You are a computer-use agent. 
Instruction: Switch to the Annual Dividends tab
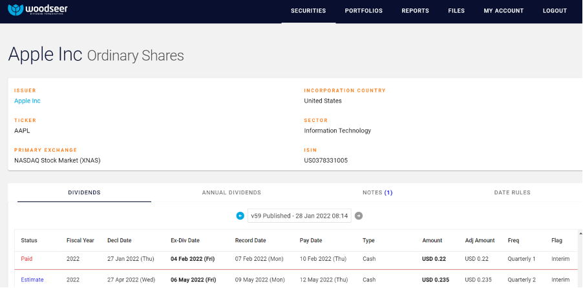(x=231, y=192)
